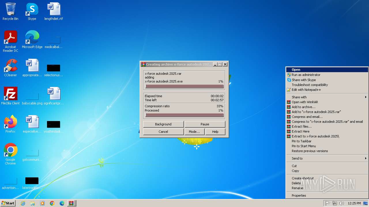This screenshot has height=207, width=369.
Task: Switch to the WinRAR taskbar button
Action: coord(71,203)
